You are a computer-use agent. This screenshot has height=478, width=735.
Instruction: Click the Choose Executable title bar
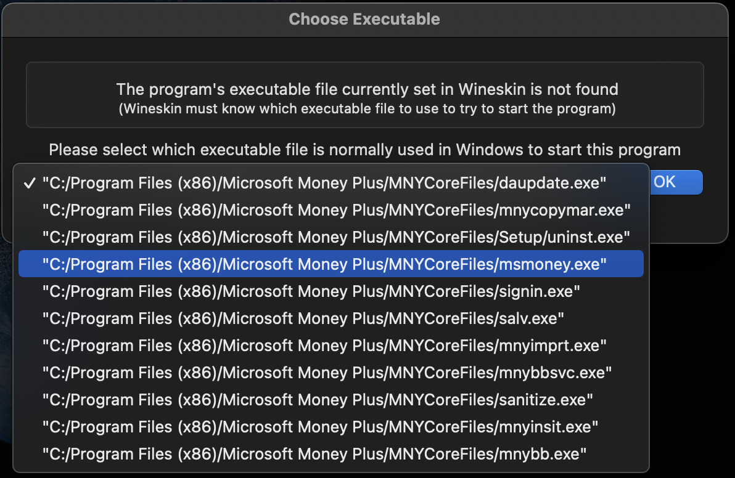click(x=364, y=18)
